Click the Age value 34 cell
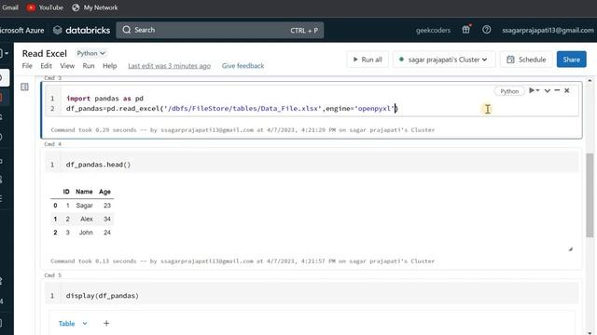 click(x=107, y=220)
